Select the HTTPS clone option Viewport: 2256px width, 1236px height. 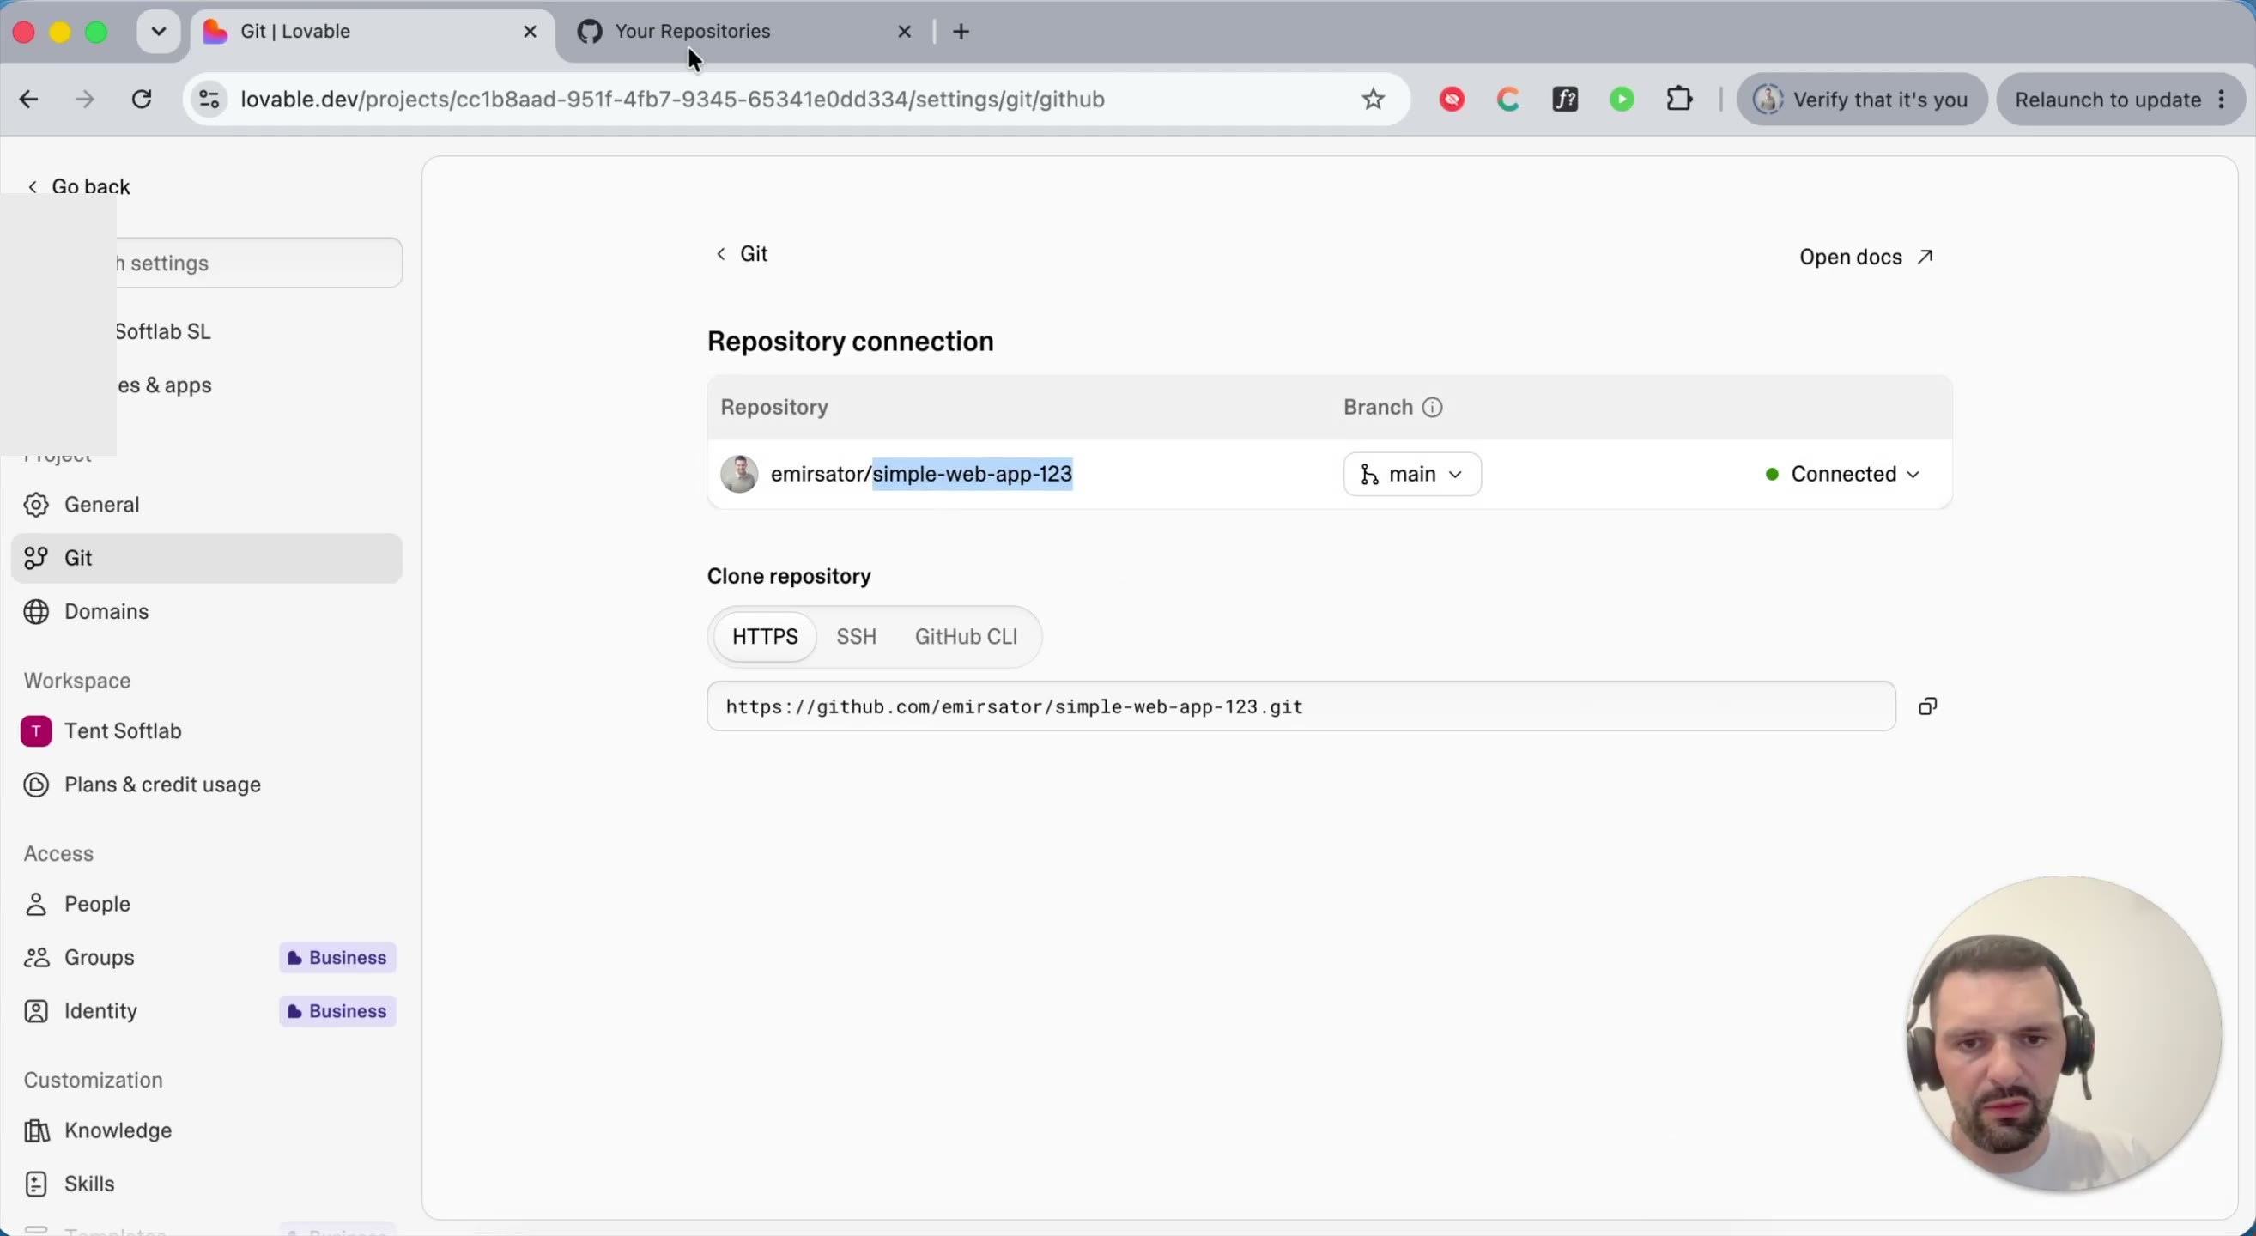765,636
